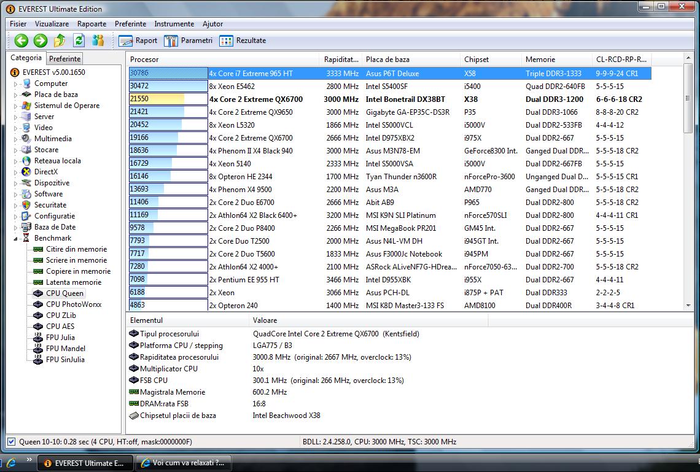Open Raport from the toolbar
700x472 pixels.
(138, 41)
